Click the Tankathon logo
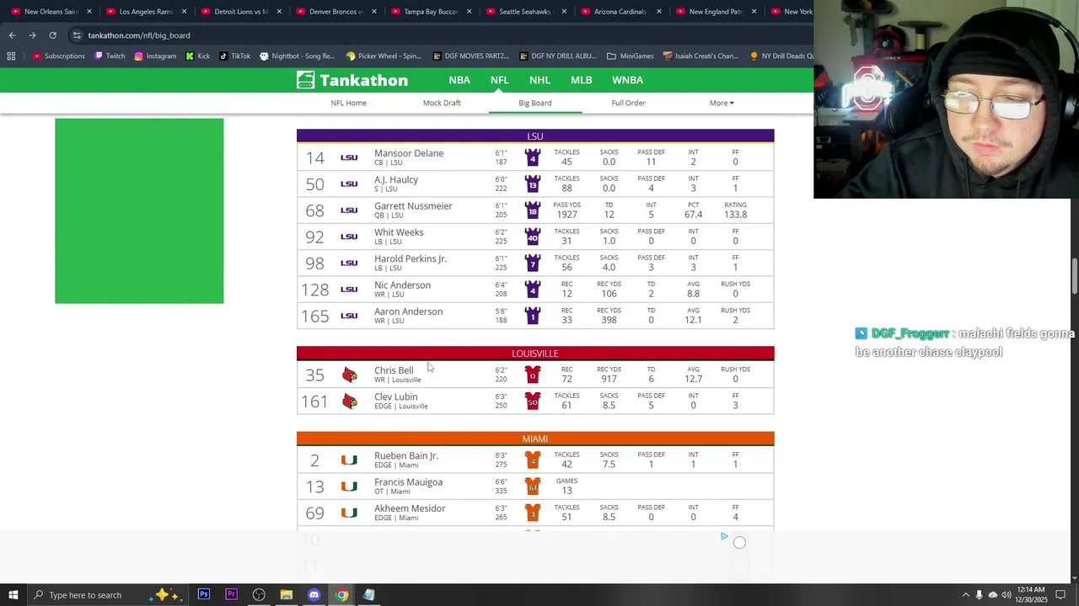Screen dimensions: 1079x606 (x=352, y=80)
